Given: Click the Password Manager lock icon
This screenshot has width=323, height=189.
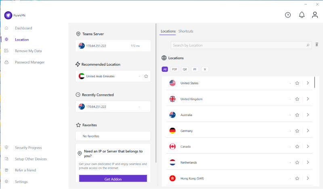Looking at the screenshot, I should (6, 62).
